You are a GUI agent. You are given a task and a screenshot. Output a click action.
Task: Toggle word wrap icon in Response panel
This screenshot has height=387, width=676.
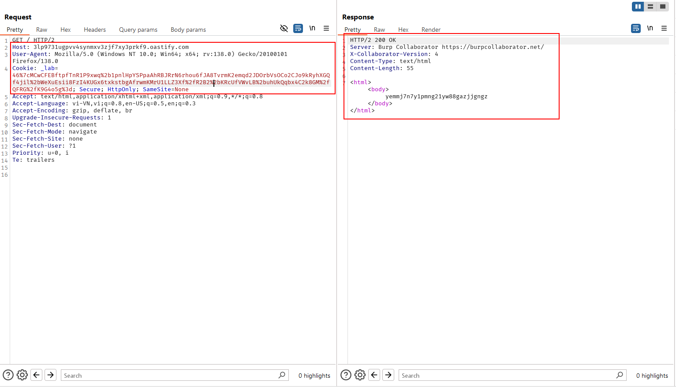[x=636, y=28]
